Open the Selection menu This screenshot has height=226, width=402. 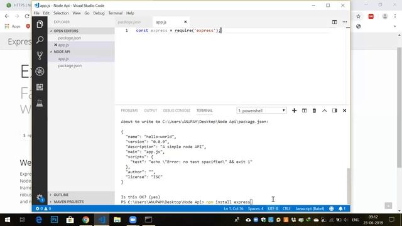tap(61, 13)
